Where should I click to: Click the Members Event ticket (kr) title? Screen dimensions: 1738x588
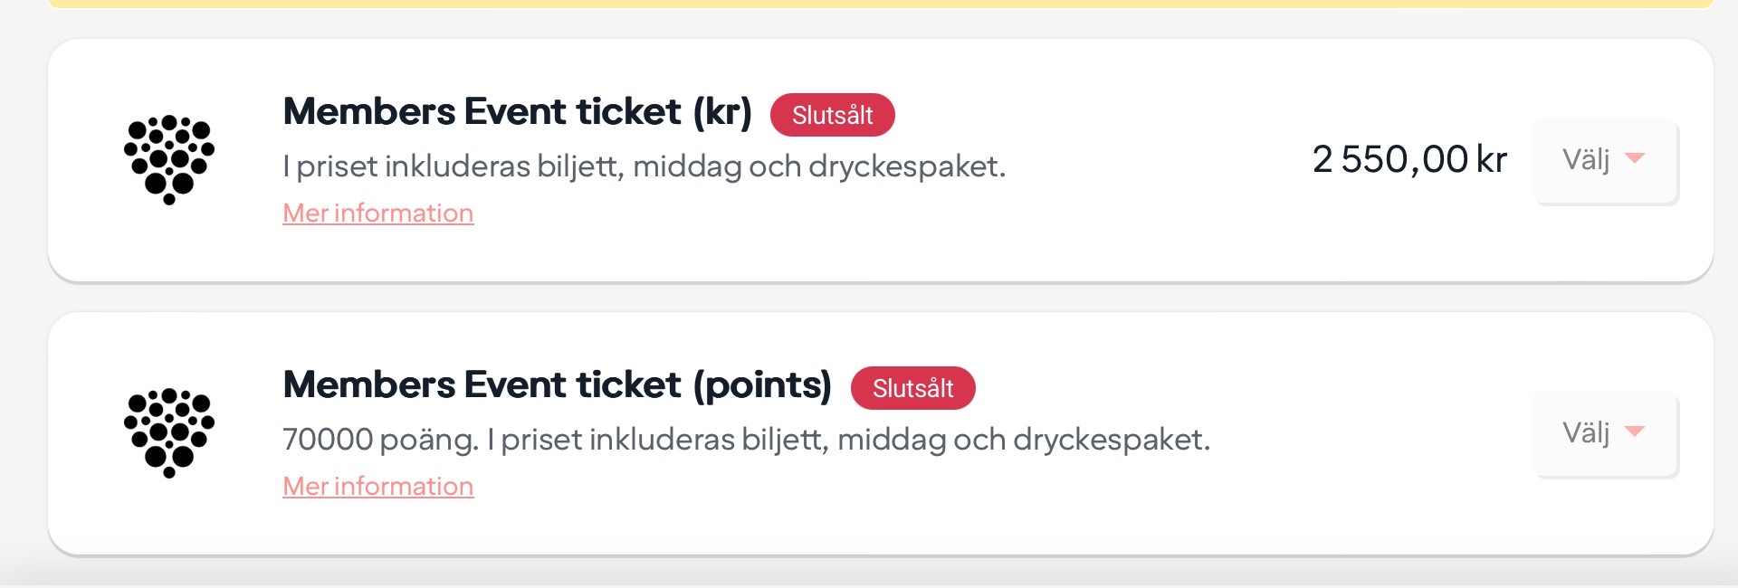pos(517,112)
